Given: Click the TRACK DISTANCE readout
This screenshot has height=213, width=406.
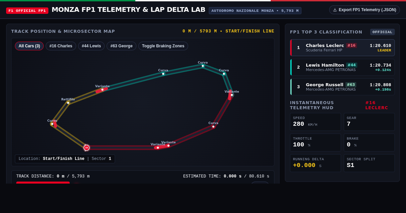Looking at the screenshot, I should point(53,176).
